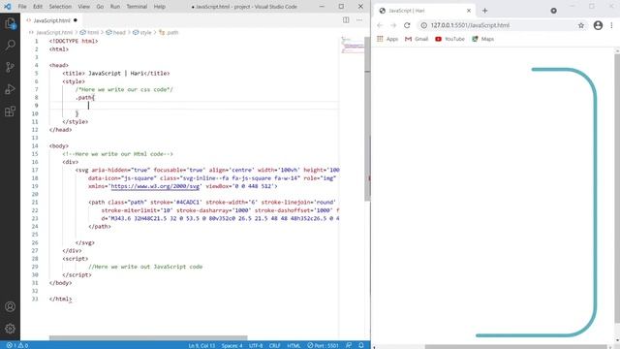The height and width of the screenshot is (349, 620).
Task: Open the File menu
Action: (22, 7)
